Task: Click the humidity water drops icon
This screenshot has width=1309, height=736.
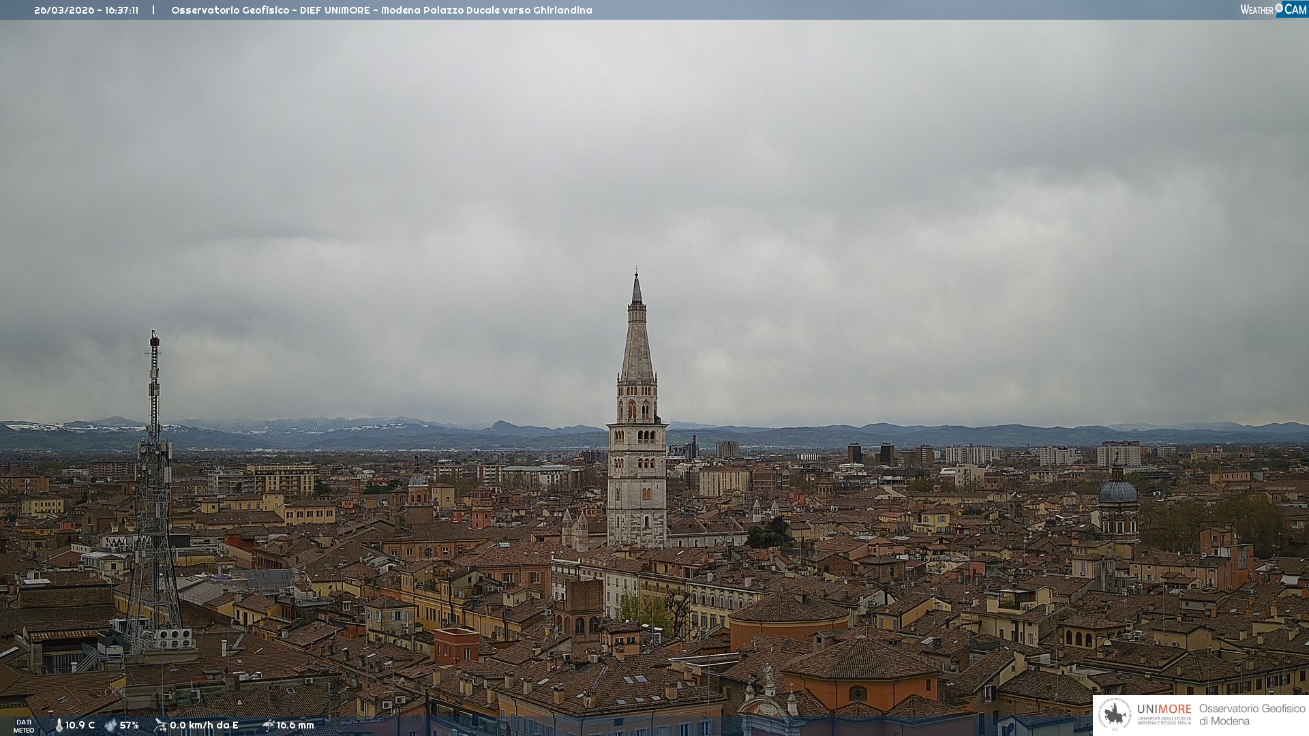Action: [x=110, y=725]
